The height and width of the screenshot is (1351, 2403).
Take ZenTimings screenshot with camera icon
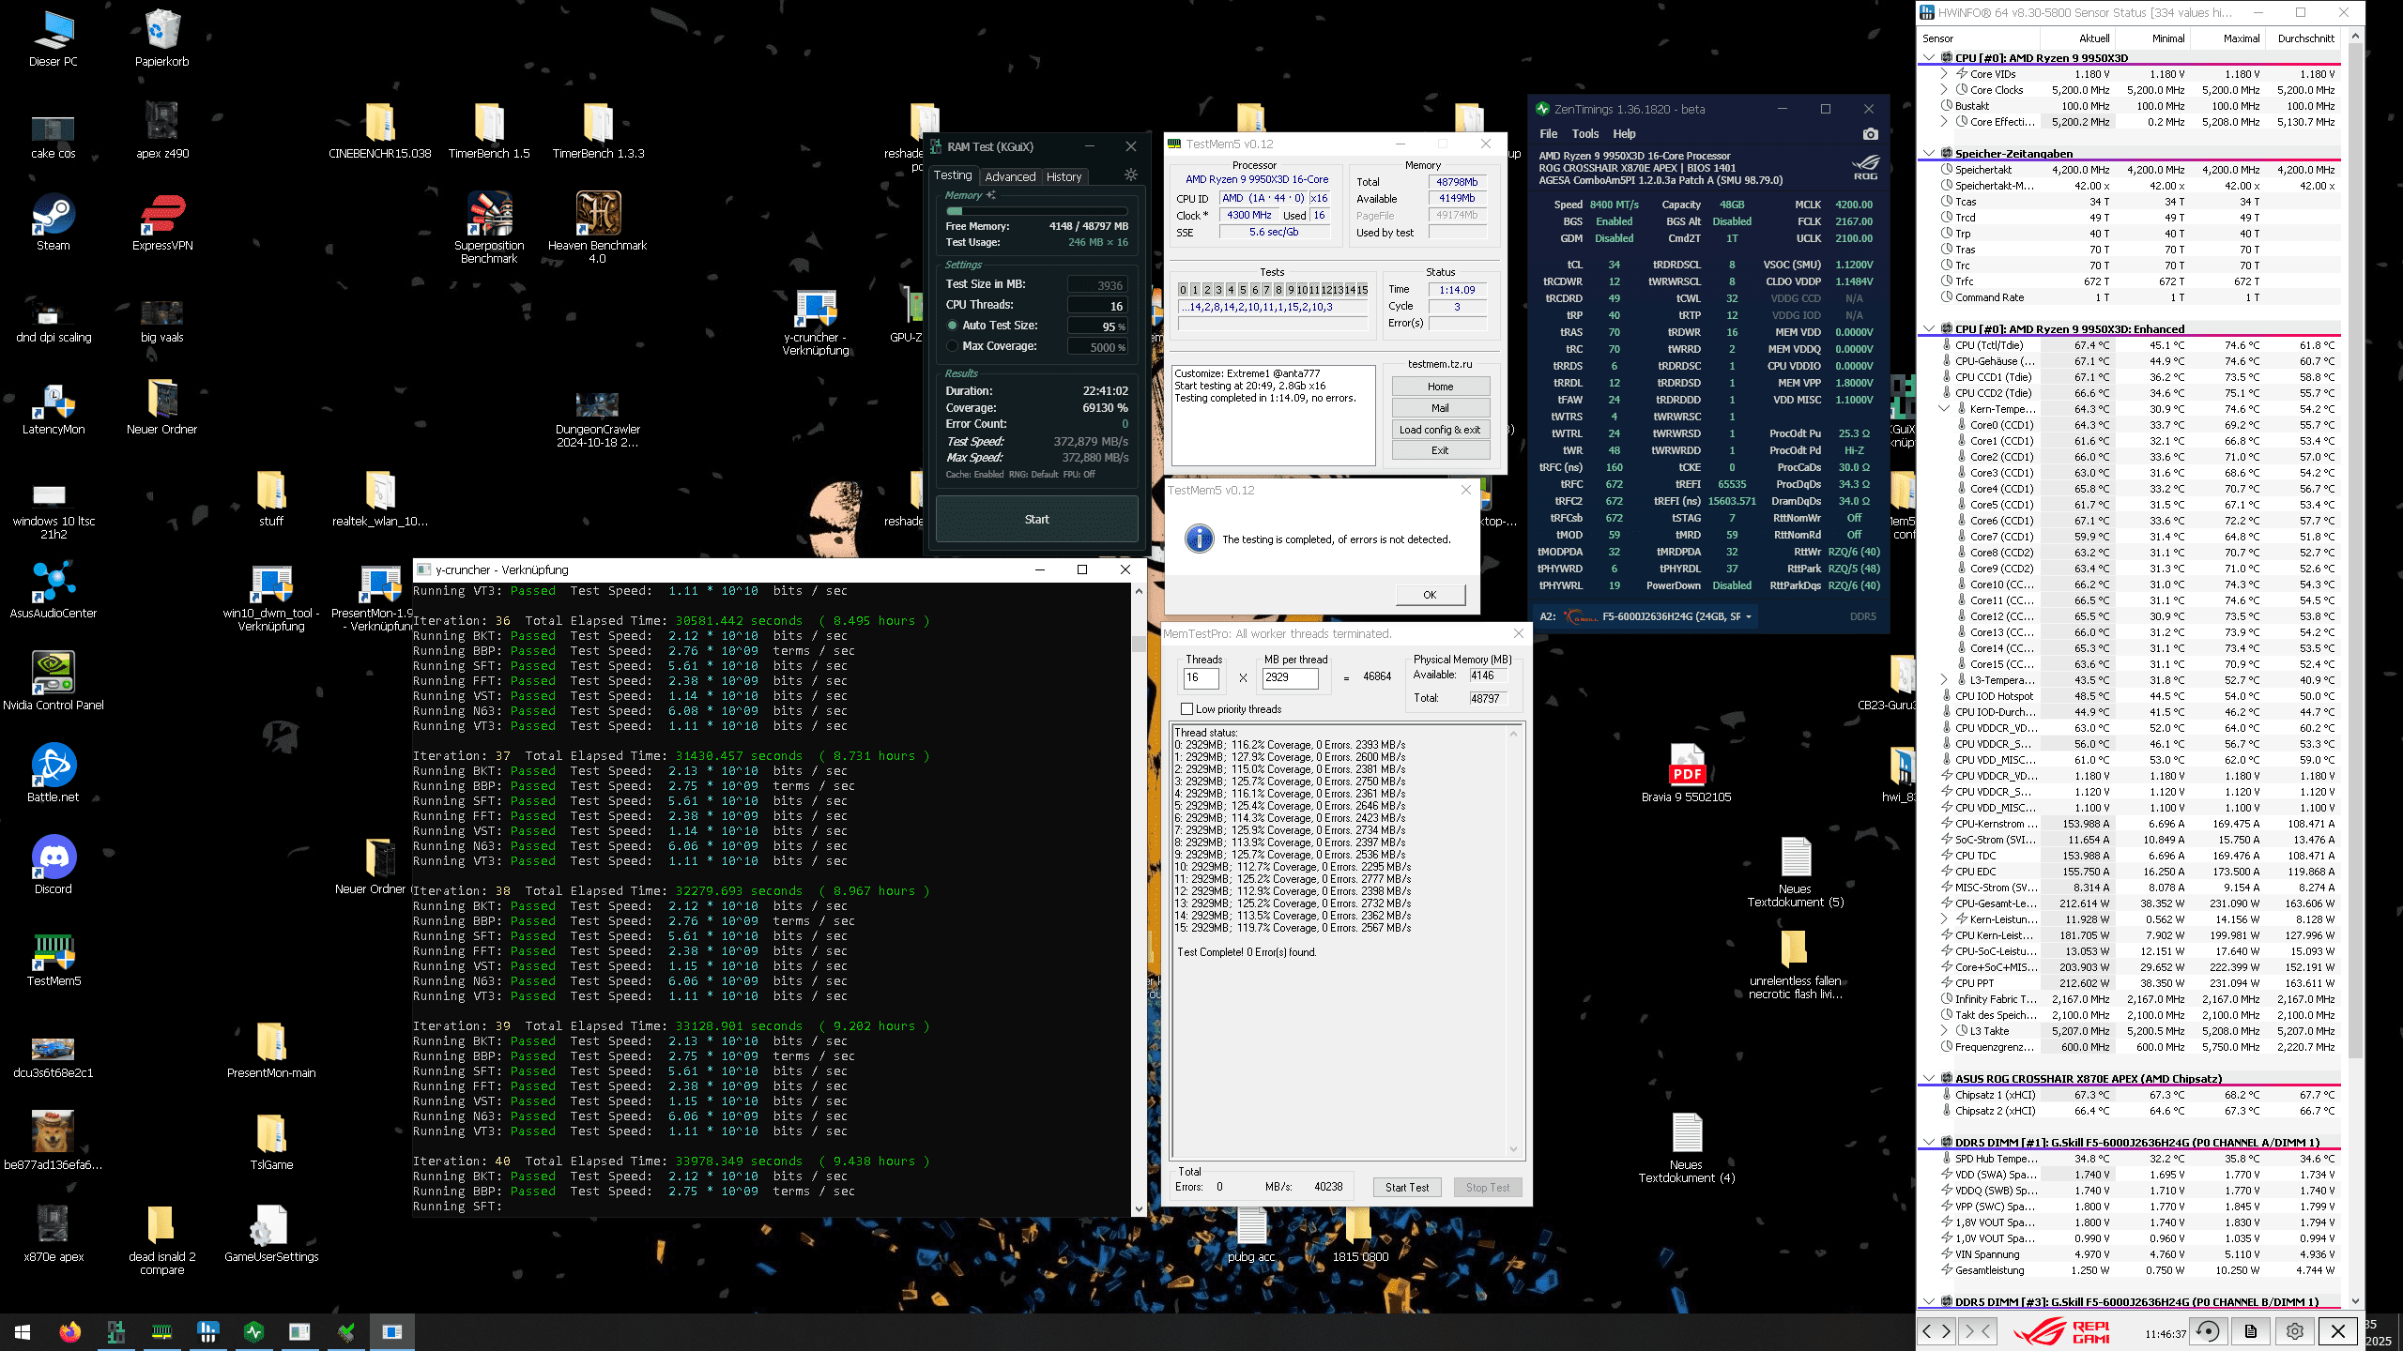(1870, 134)
